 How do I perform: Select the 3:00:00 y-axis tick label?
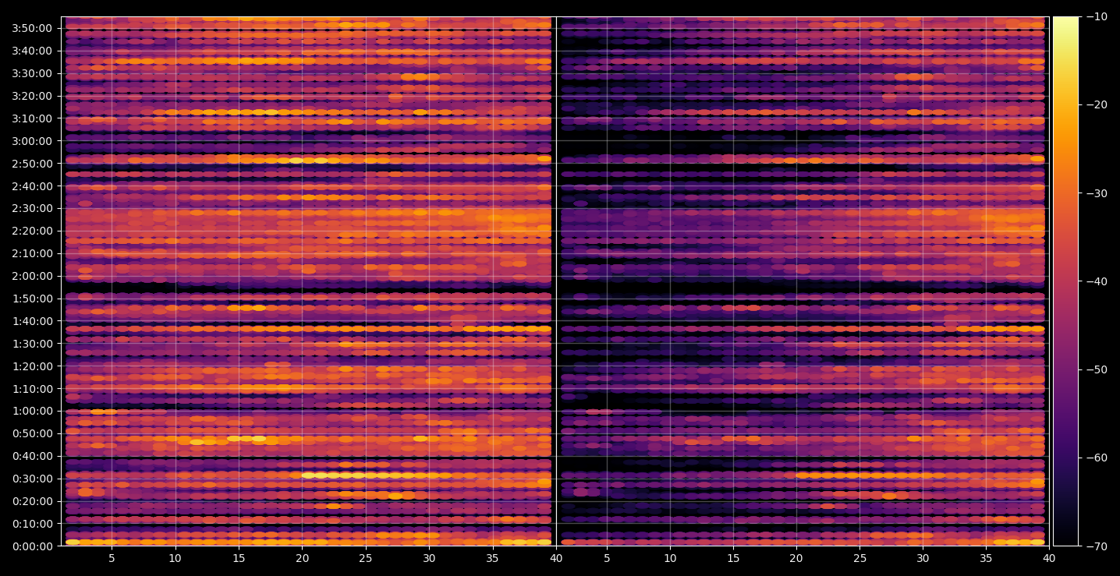32,141
